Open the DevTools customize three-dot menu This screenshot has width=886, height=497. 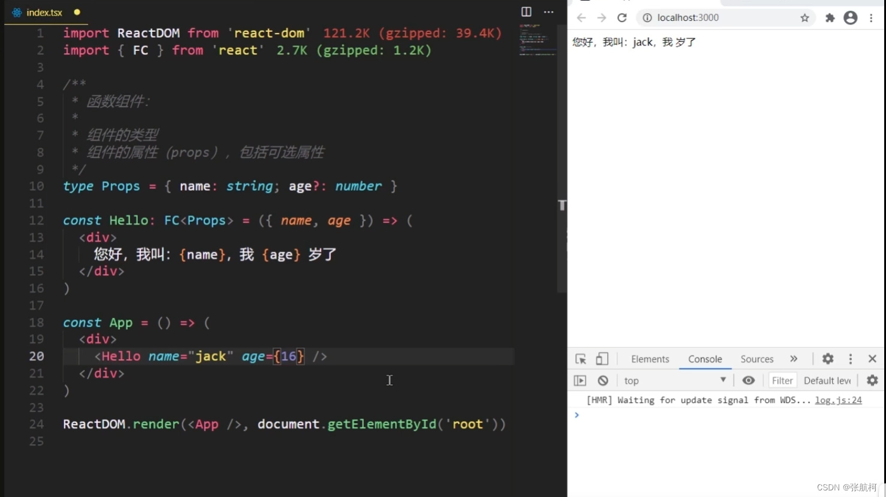[x=850, y=359]
